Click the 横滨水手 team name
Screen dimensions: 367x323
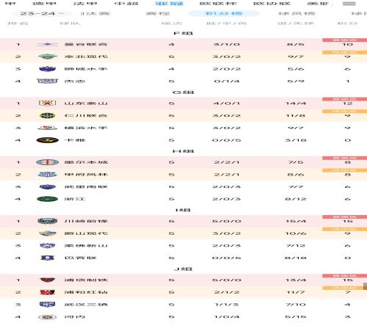pos(86,128)
